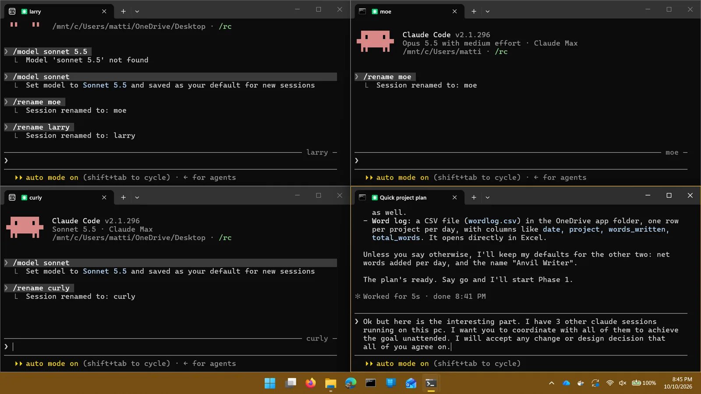The width and height of the screenshot is (701, 394).
Task: Add new tab in Quick project plan window
Action: (474, 197)
